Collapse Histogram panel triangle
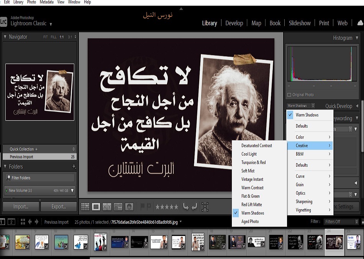Viewport: 364px width, 259px height. point(357,38)
